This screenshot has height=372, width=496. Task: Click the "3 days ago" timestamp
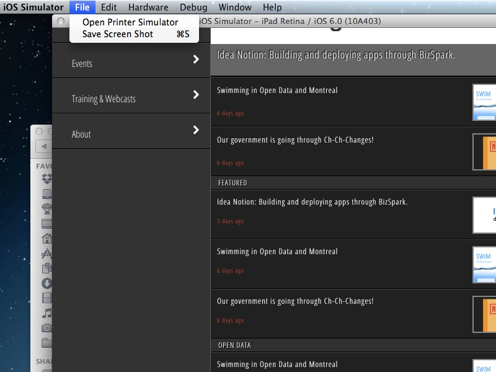click(x=230, y=221)
